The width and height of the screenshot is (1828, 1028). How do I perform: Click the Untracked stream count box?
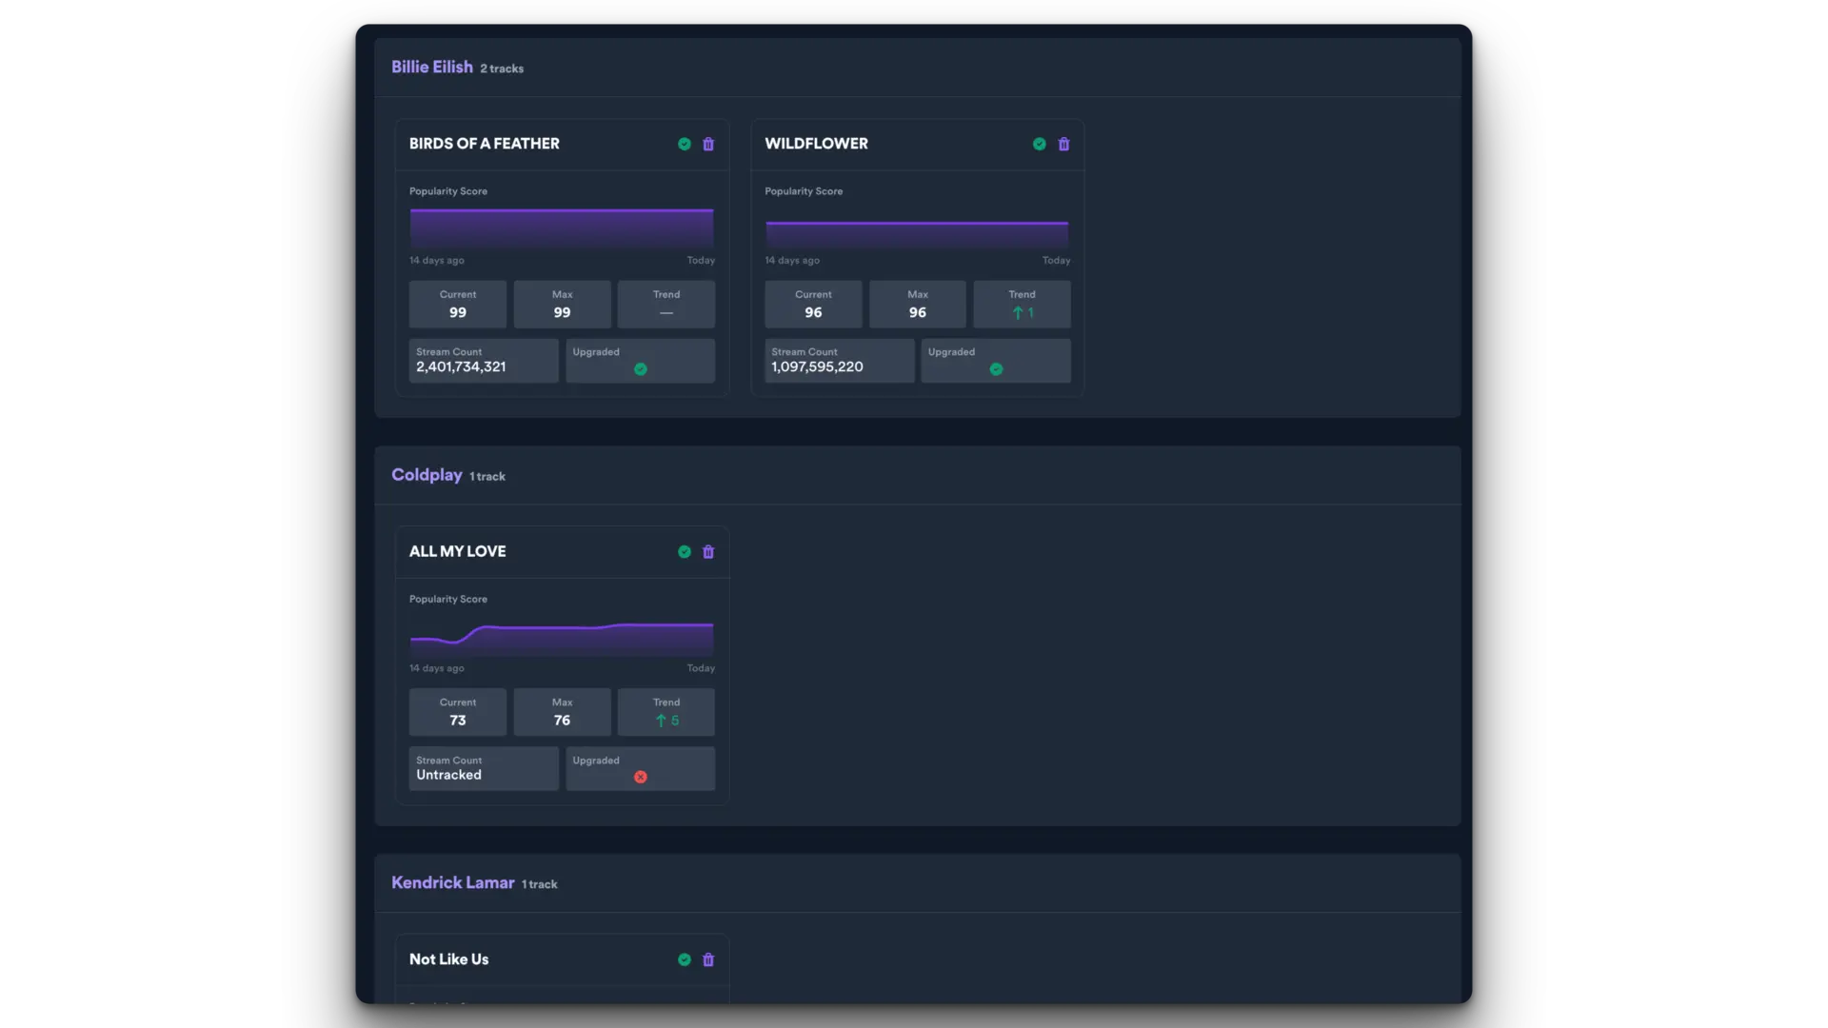tap(483, 768)
